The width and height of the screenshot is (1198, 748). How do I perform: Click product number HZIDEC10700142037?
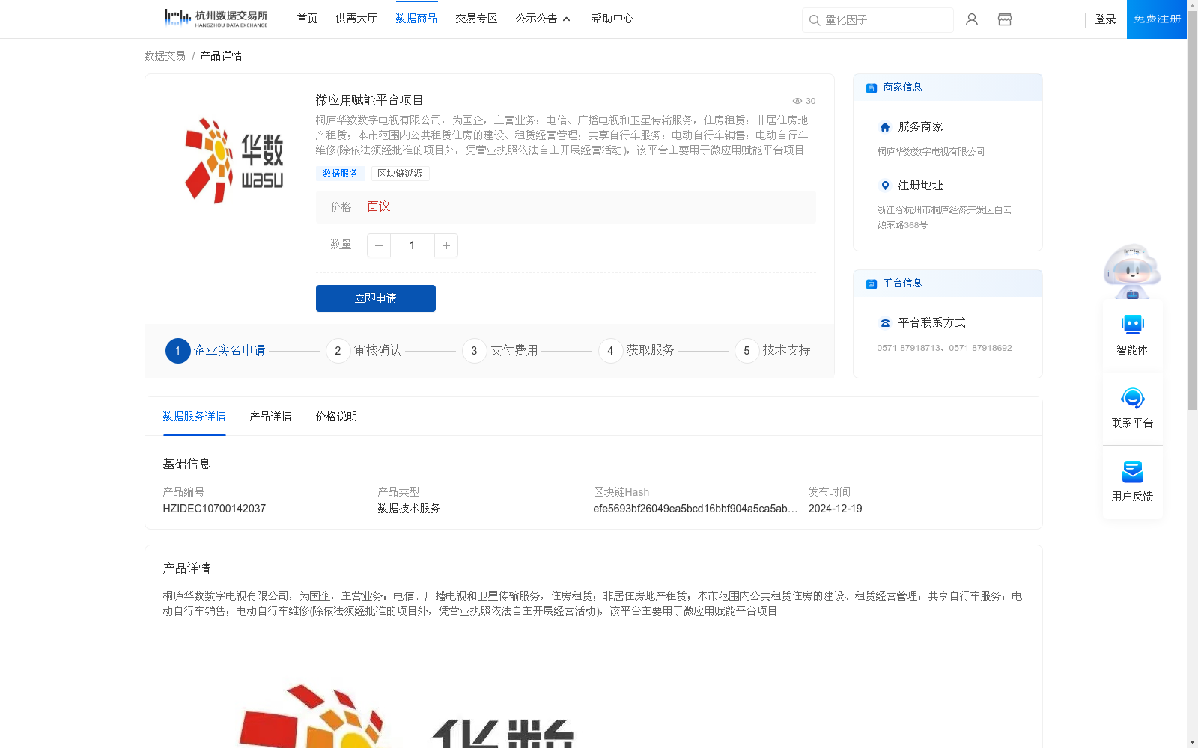point(214,509)
